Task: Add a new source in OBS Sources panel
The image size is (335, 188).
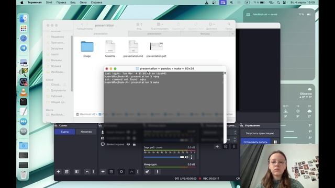Action: pyautogui.click(x=103, y=172)
